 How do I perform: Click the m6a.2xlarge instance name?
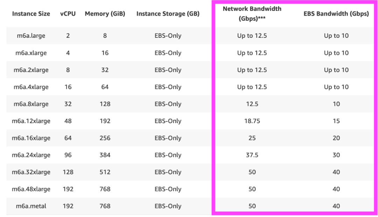[31, 70]
